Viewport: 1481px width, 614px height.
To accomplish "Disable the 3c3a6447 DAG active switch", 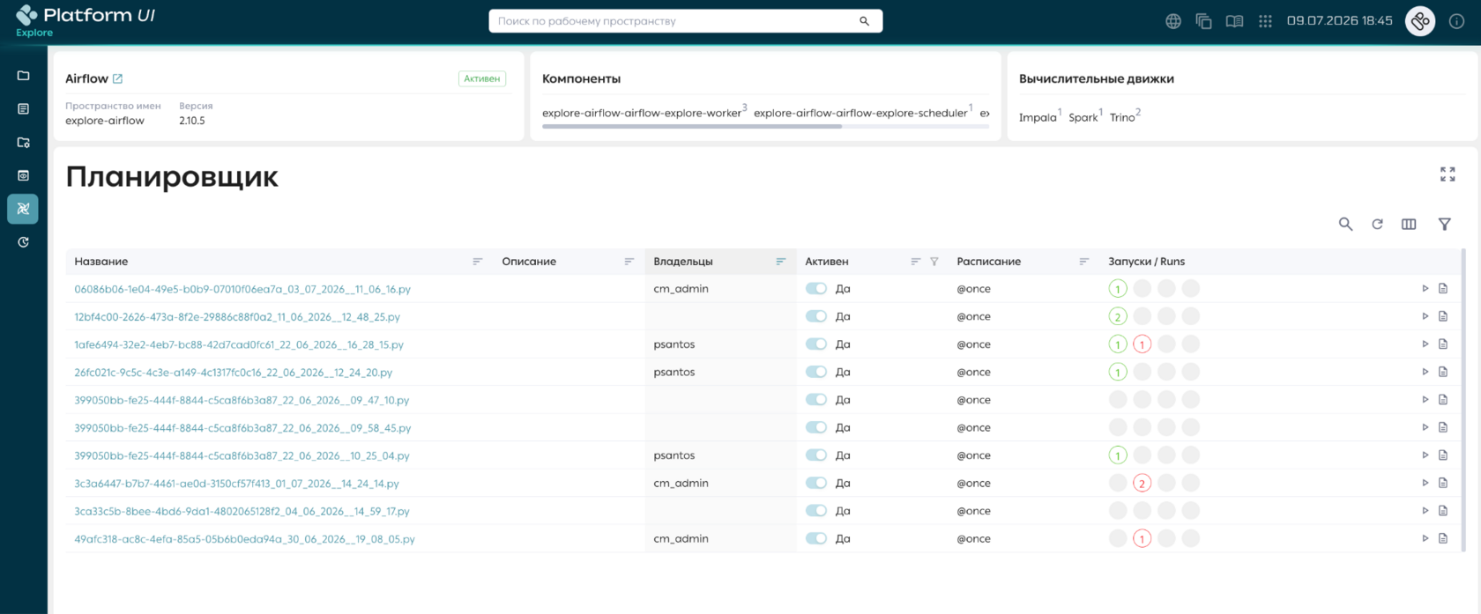I will (x=816, y=483).
